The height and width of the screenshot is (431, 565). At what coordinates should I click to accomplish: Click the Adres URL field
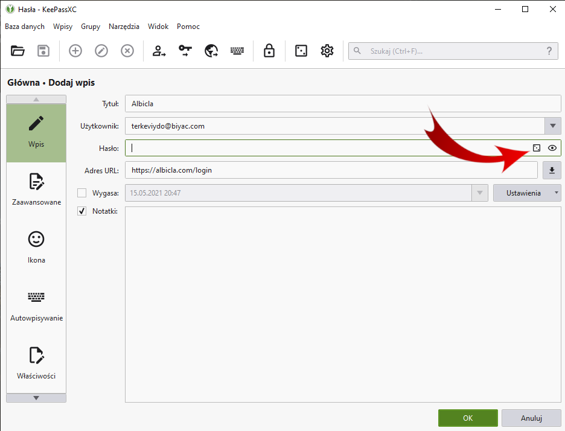pos(331,170)
